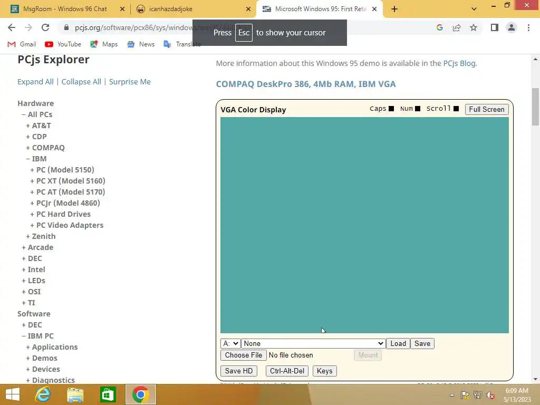Click the Collapse All link
The image size is (540, 405).
81,82
